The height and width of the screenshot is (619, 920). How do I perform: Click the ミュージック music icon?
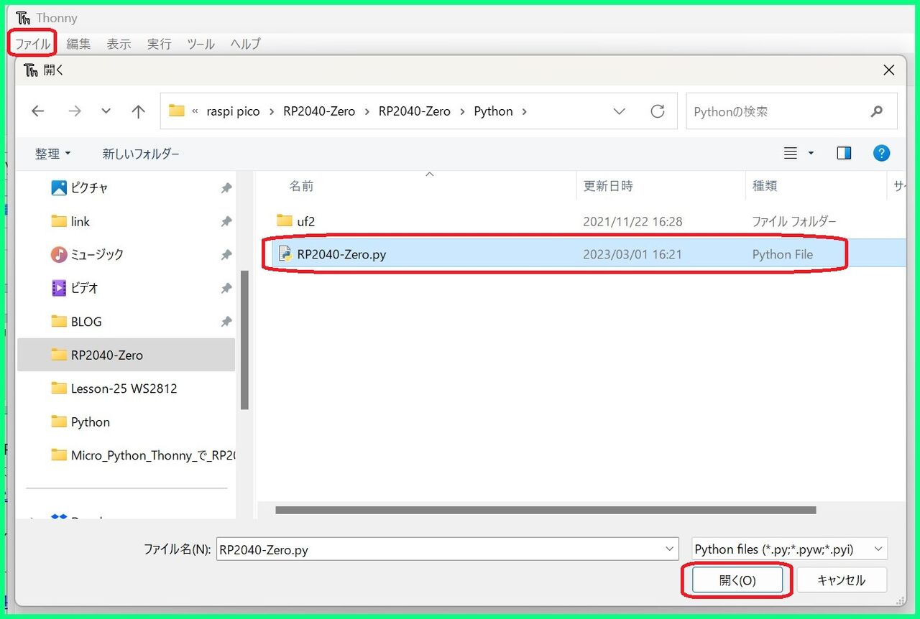[59, 254]
